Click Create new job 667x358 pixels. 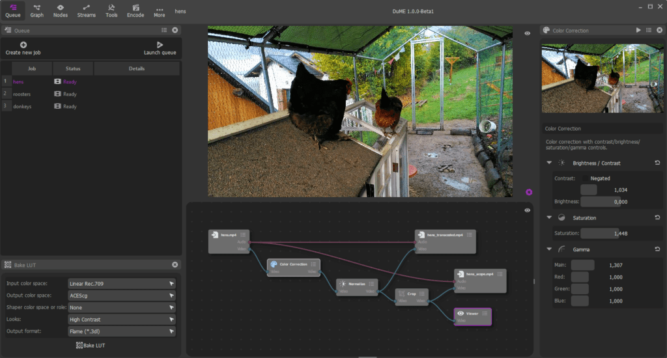pos(23,48)
